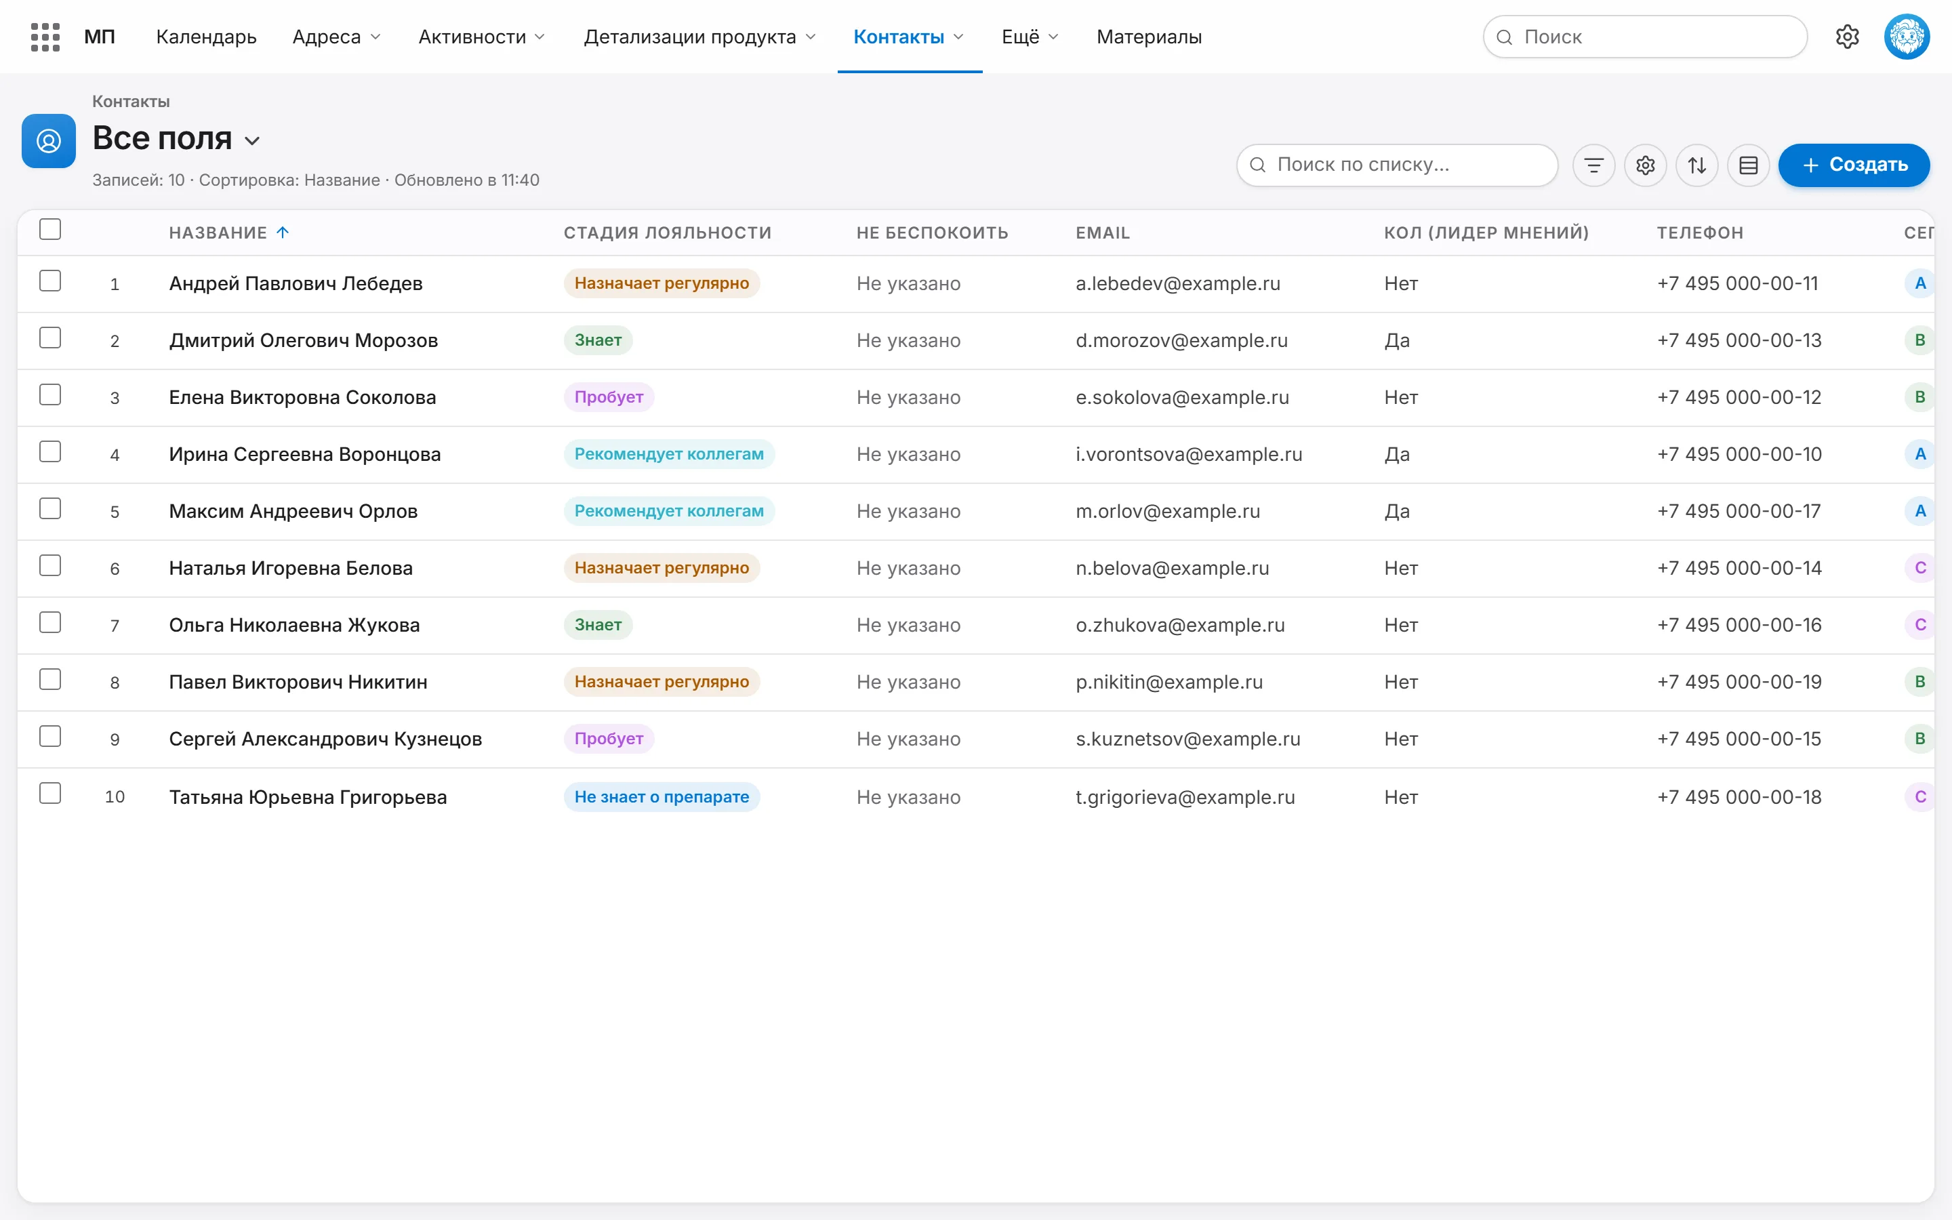Open contact Сергей Александрович Кузнецов

coord(325,739)
